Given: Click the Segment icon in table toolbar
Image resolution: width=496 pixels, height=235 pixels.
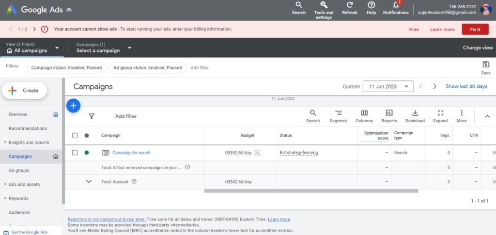Looking at the screenshot, I should tap(338, 113).
